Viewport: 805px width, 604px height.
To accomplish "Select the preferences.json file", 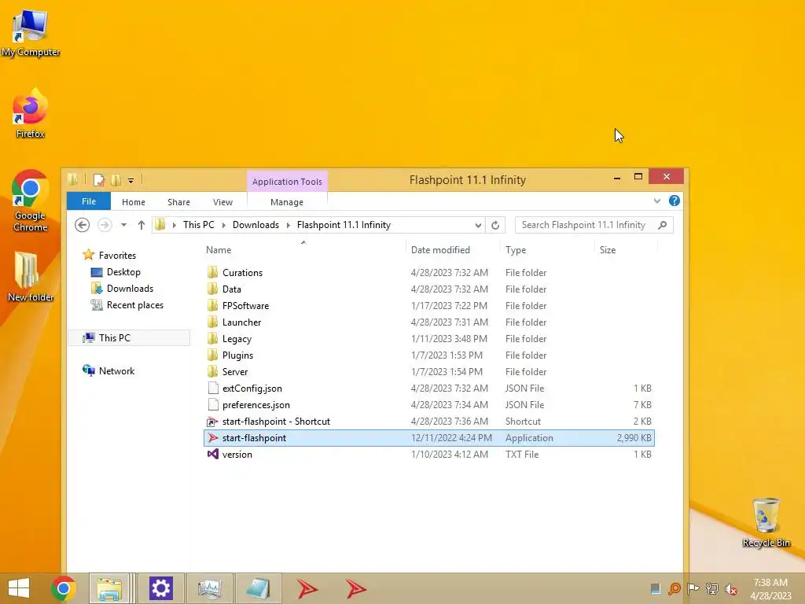I will [x=429, y=405].
